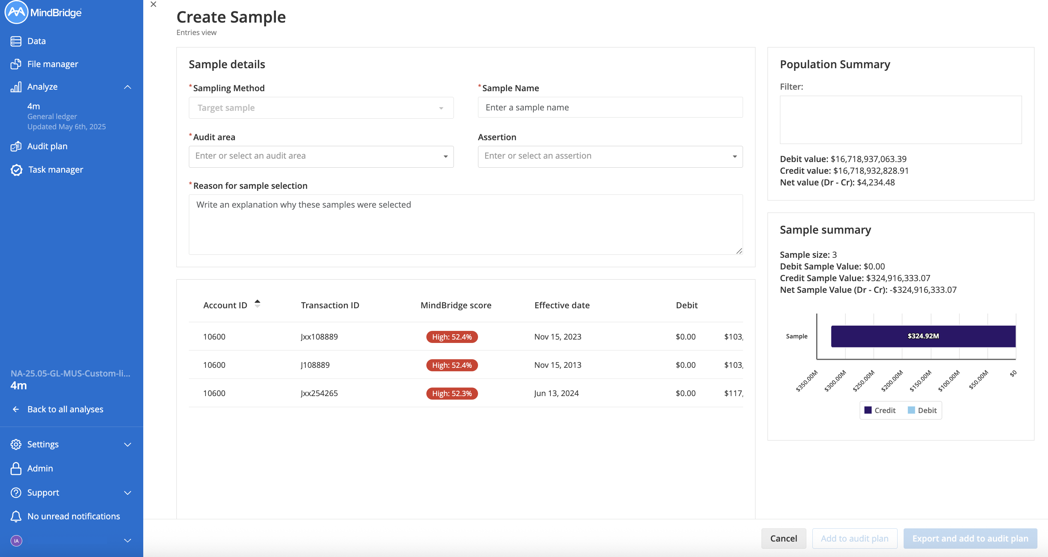Click the Admin lock icon
This screenshot has width=1048, height=557.
16,468
